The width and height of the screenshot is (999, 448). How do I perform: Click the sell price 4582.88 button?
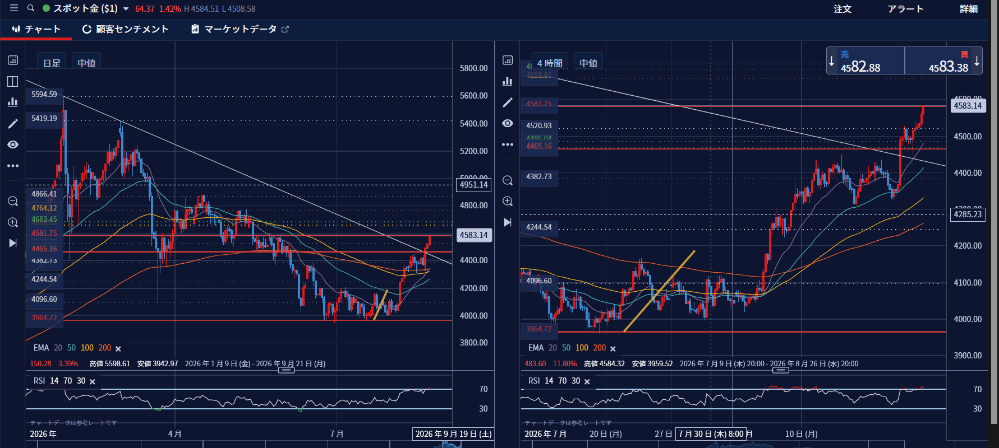tap(866, 61)
